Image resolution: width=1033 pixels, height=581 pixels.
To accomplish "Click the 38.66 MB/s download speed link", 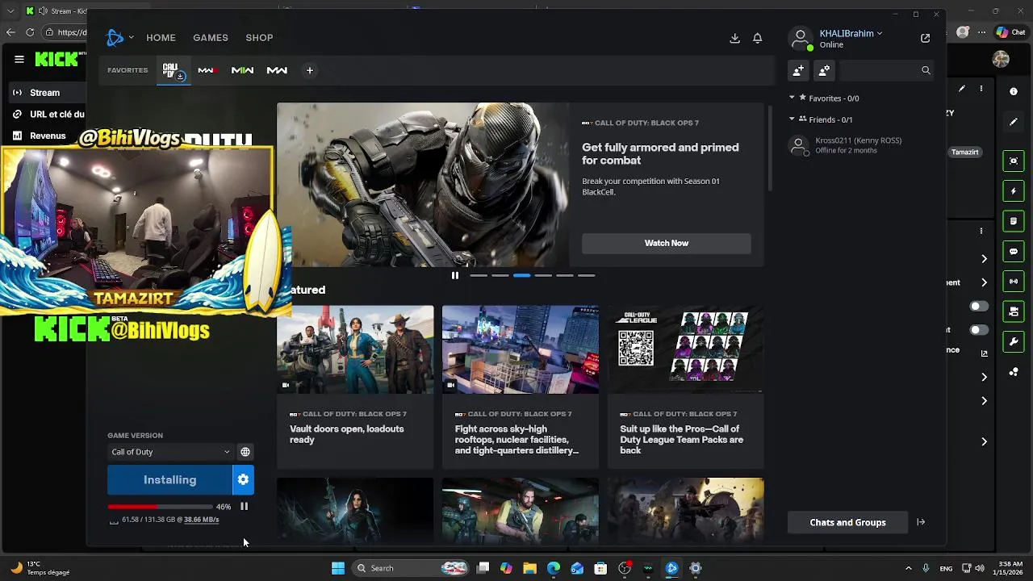I will tap(201, 520).
